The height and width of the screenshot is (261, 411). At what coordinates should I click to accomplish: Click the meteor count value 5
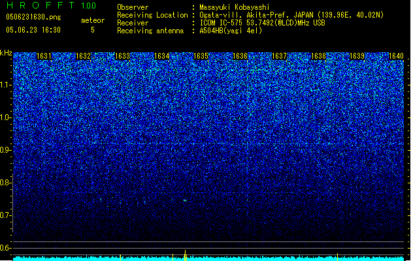[93, 30]
